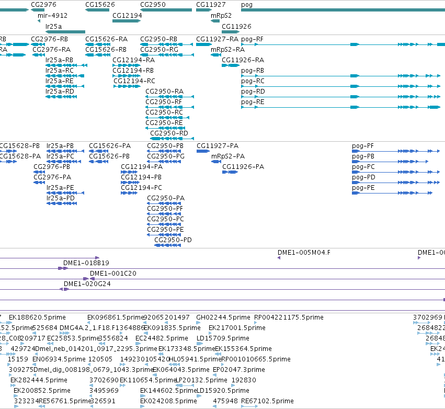445x409 pixels.
Task: Click transcript pog-RE
Action: pos(340,107)
